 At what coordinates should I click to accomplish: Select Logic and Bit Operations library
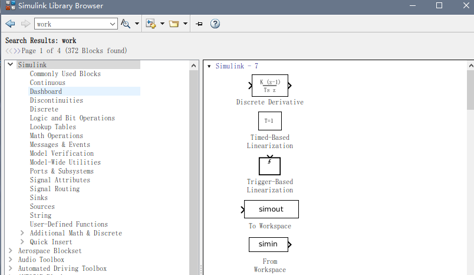[73, 118]
